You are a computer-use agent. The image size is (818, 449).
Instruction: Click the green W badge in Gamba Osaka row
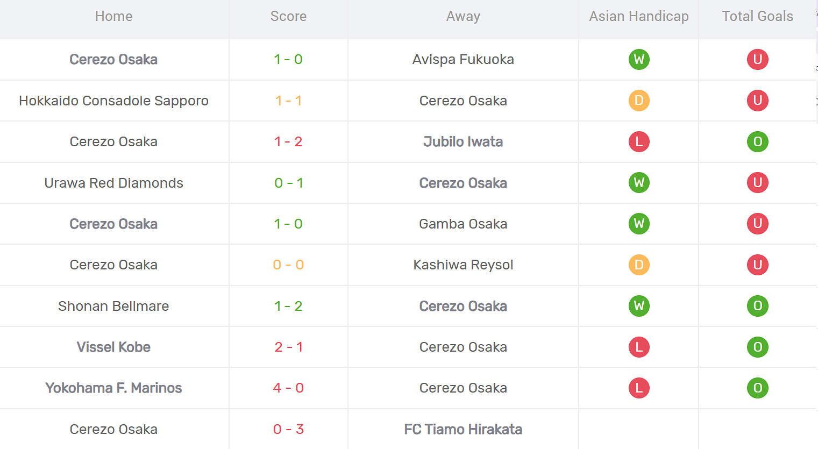point(639,224)
